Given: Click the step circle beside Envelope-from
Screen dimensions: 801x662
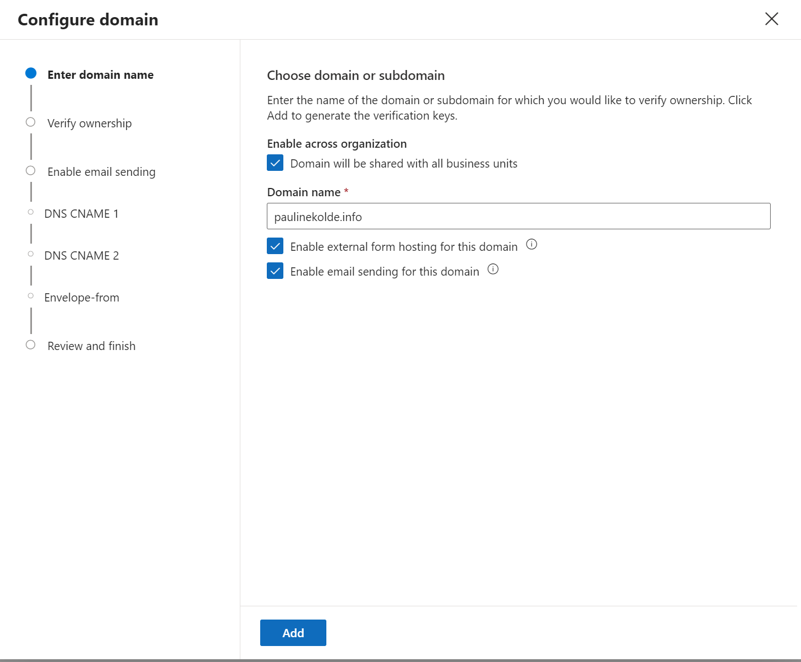Looking at the screenshot, I should [x=31, y=296].
